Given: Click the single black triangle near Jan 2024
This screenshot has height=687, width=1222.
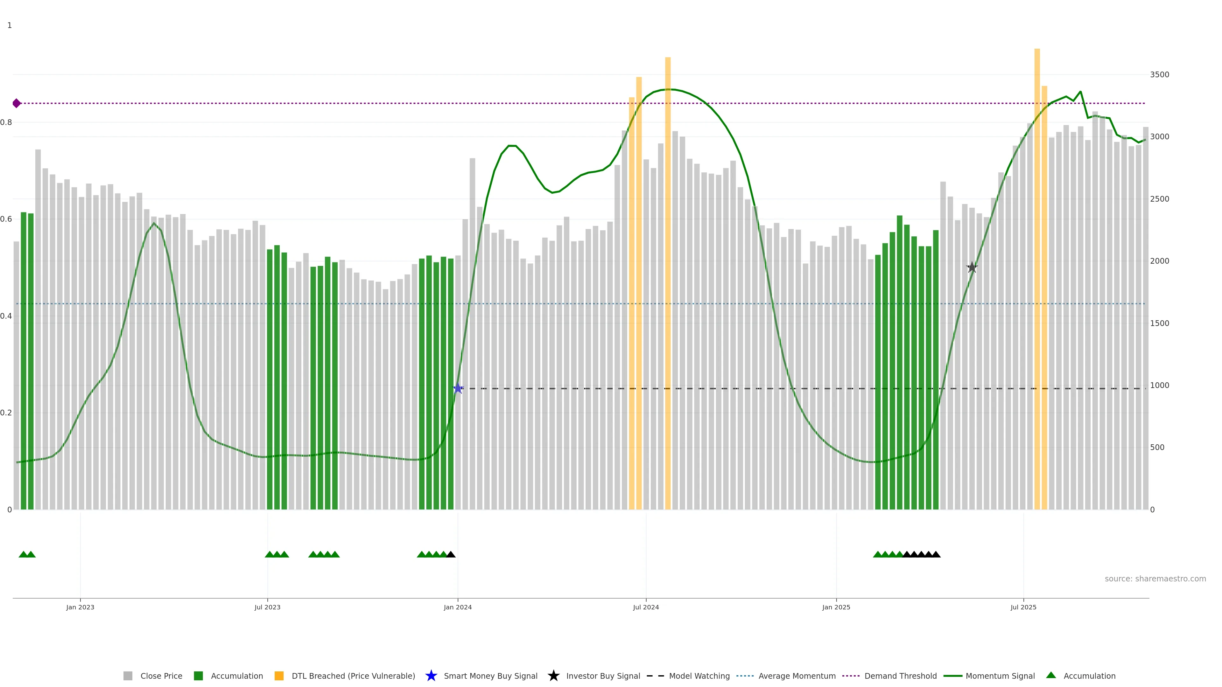Looking at the screenshot, I should click(451, 554).
